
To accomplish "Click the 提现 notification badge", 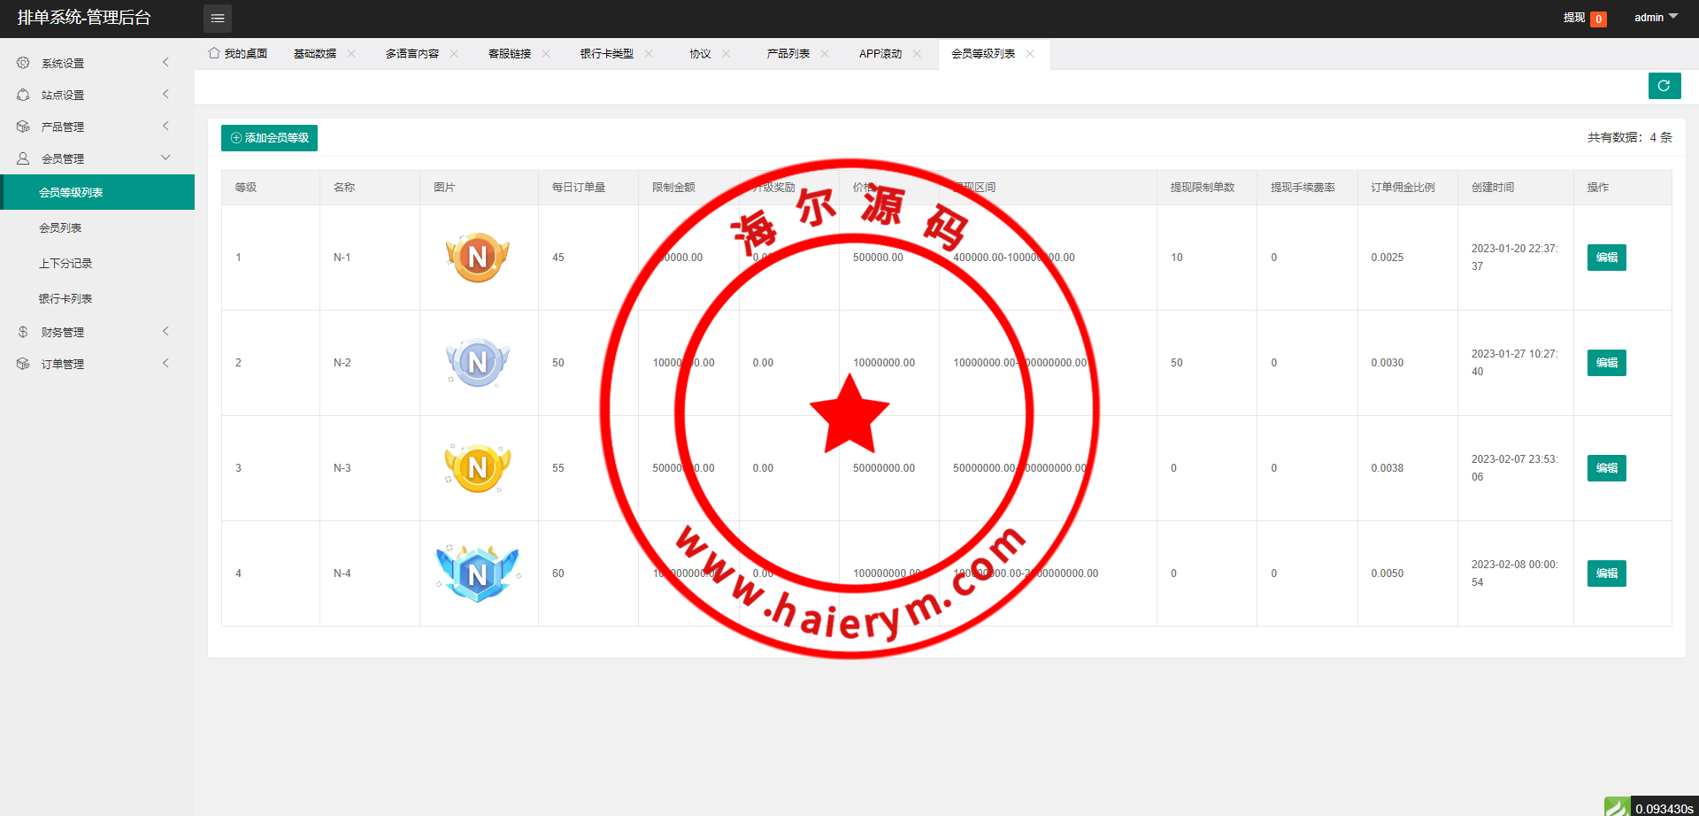I will 1598,19.
